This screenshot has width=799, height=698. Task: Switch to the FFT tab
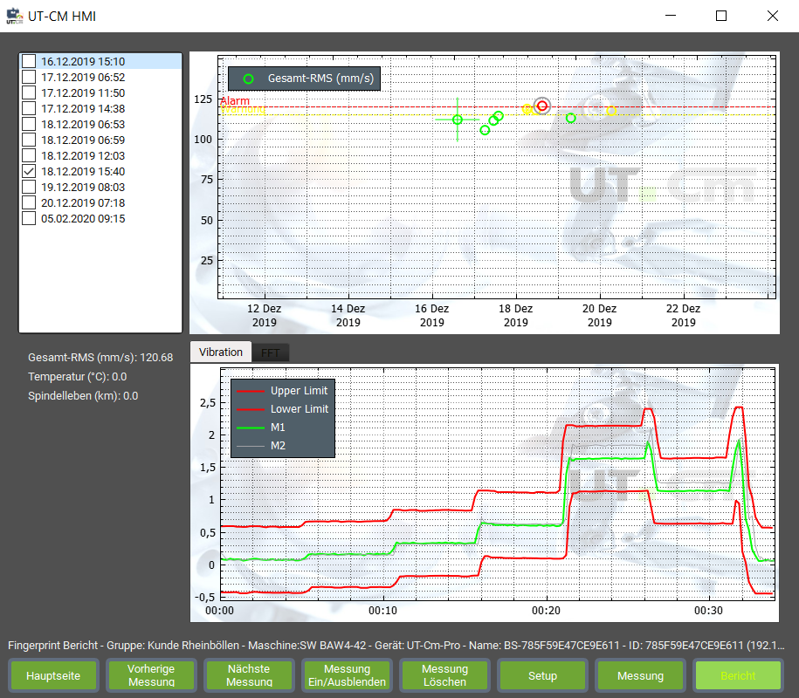pyautogui.click(x=271, y=352)
